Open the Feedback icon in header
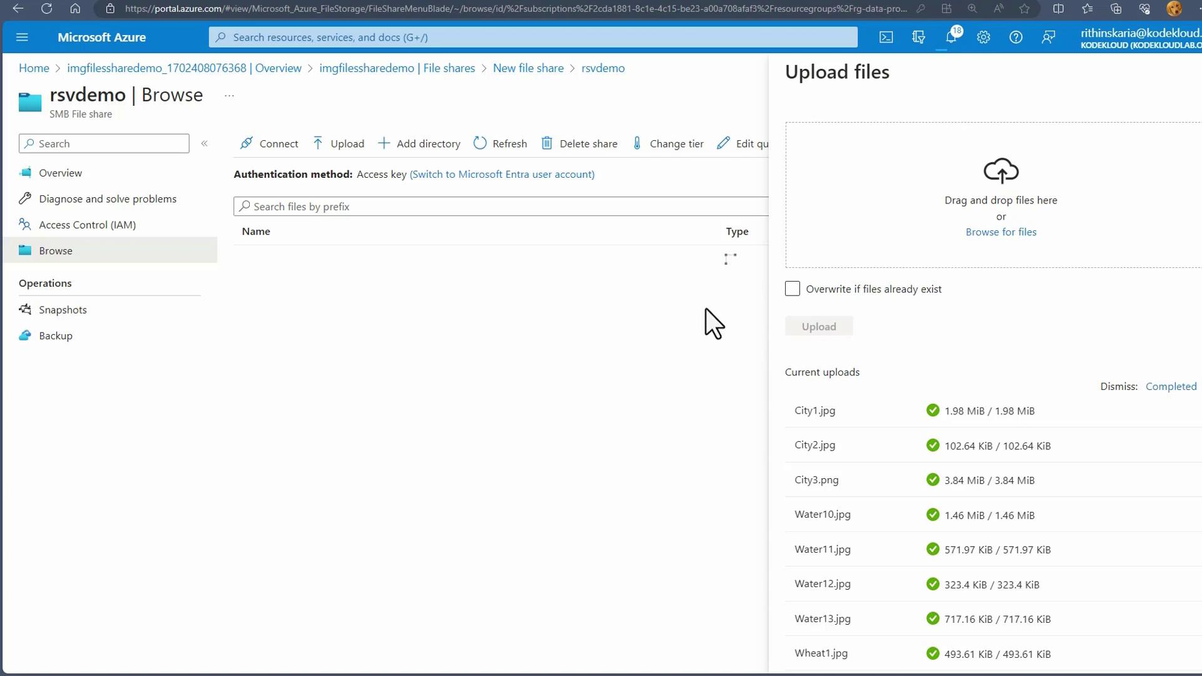 (x=1049, y=38)
